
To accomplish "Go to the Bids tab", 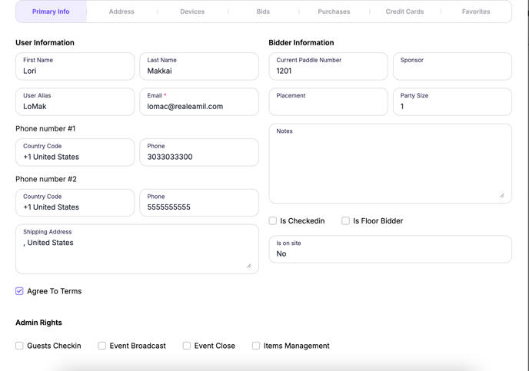I will coord(263,12).
